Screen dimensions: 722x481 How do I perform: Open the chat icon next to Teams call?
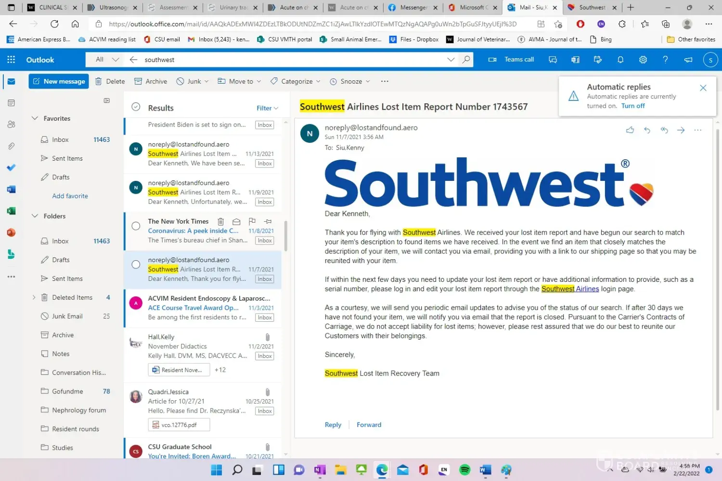point(553,60)
